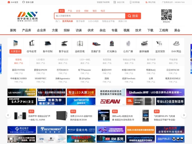192x144 pixels.
Task: Select the LED显示 subcategory tab
Action: 41,60
